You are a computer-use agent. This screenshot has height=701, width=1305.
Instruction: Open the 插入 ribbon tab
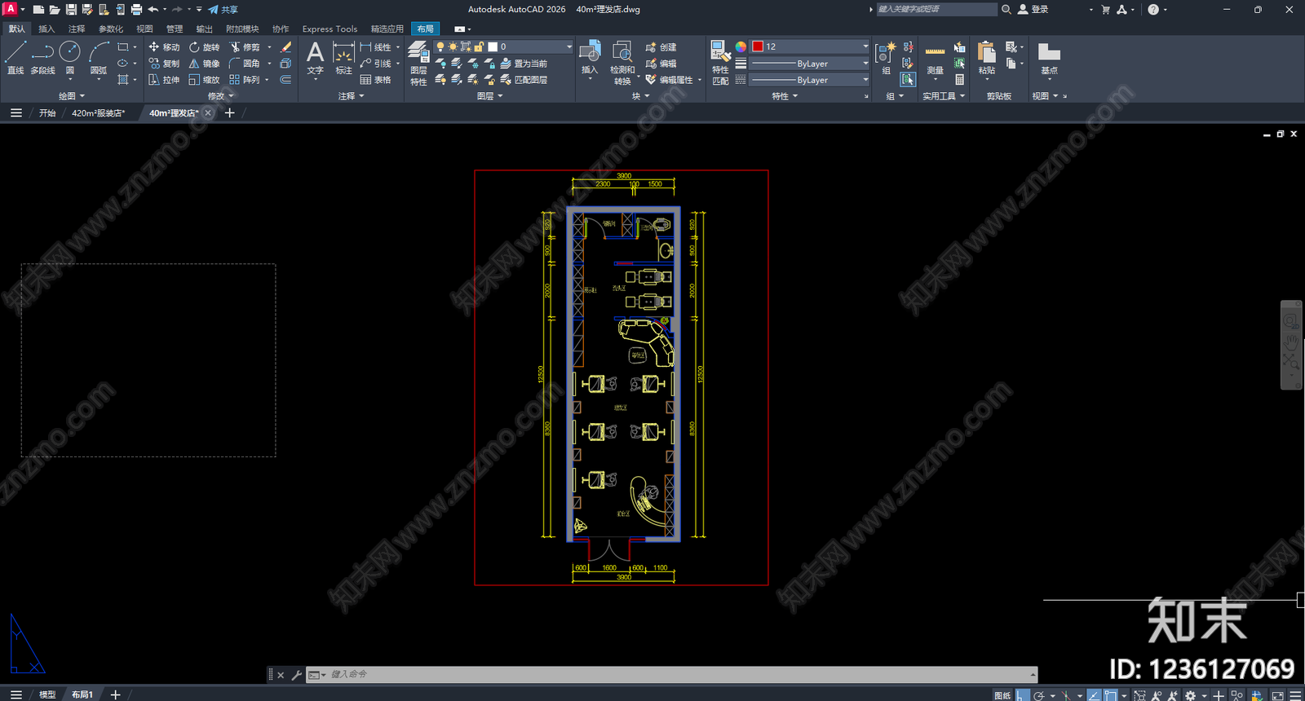(x=46, y=29)
